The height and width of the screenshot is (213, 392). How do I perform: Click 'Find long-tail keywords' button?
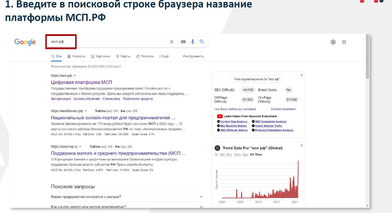(257, 79)
